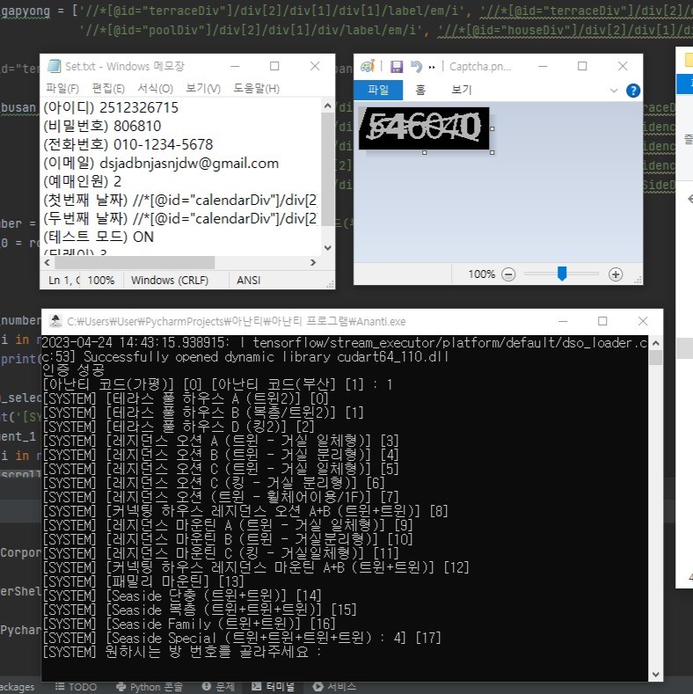Open the 파일 tab in Paint
The image size is (693, 694).
click(378, 90)
